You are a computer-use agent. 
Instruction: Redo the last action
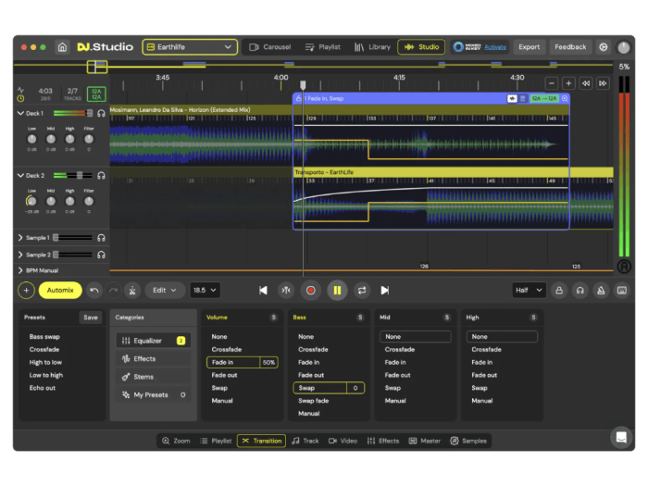[113, 290]
